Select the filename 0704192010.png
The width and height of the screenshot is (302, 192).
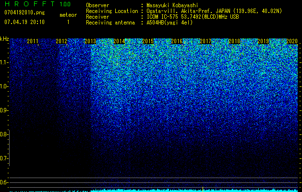pos(24,12)
